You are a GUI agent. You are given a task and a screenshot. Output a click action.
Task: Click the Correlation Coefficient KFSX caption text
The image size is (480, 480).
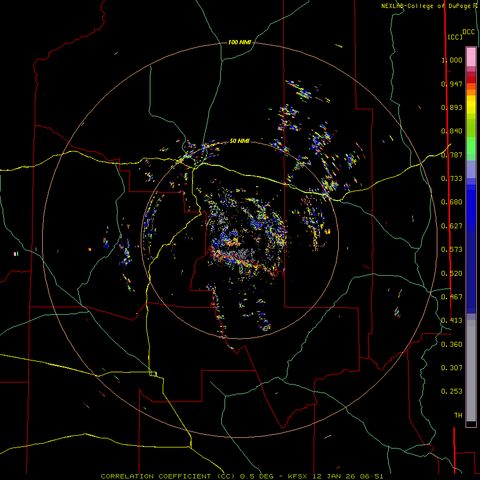point(242,476)
